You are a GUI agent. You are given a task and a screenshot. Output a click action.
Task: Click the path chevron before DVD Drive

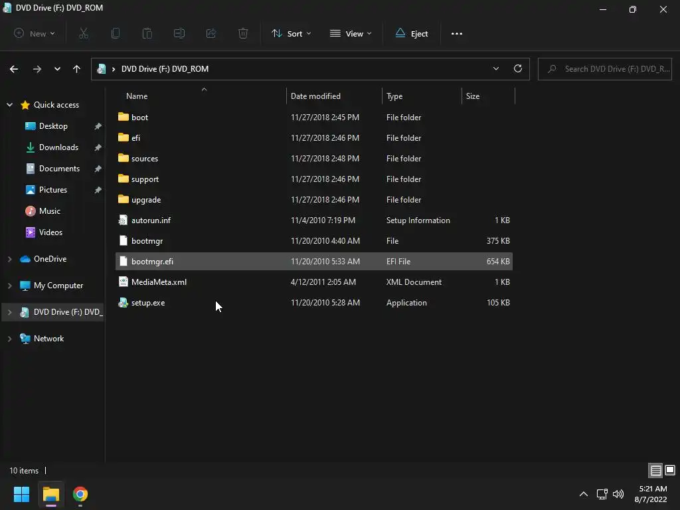pyautogui.click(x=114, y=69)
